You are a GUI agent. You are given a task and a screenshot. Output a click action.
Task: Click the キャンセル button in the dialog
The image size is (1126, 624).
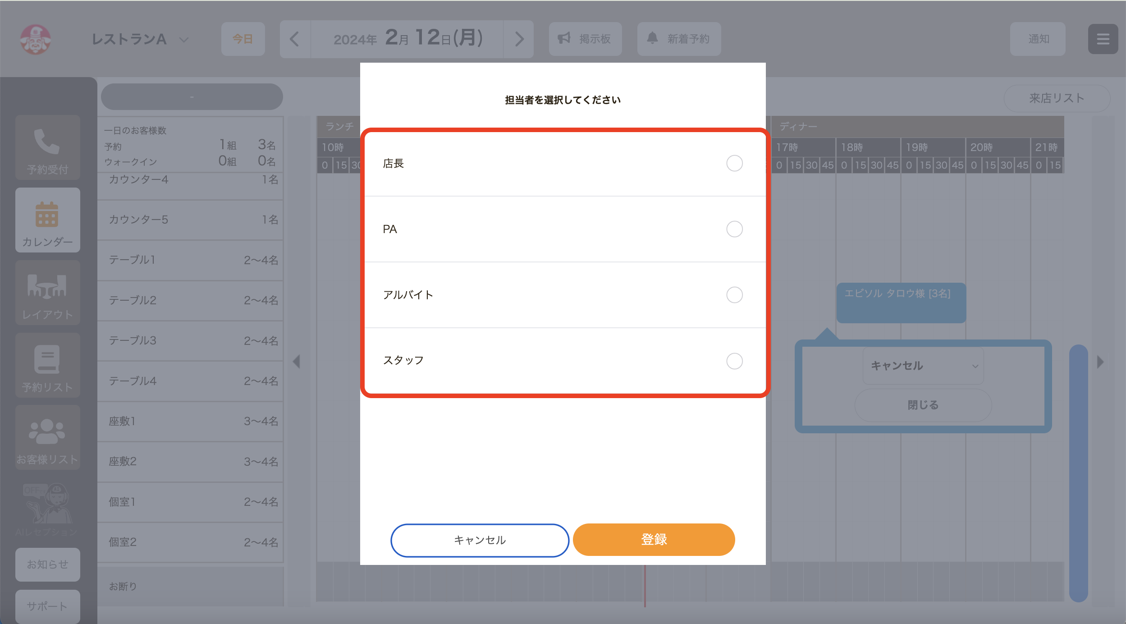480,540
